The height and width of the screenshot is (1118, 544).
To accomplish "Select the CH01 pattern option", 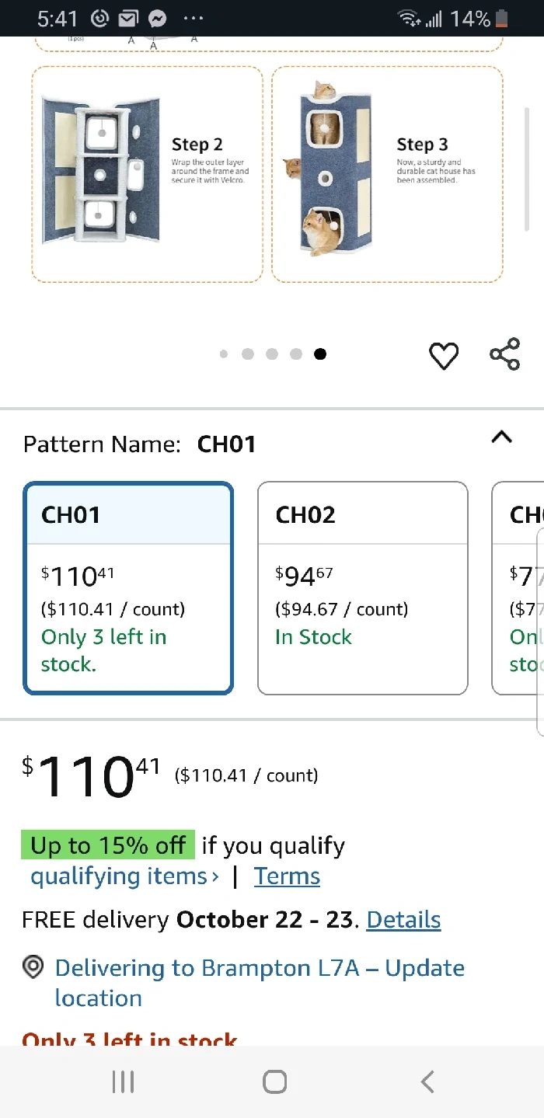I will (x=128, y=587).
